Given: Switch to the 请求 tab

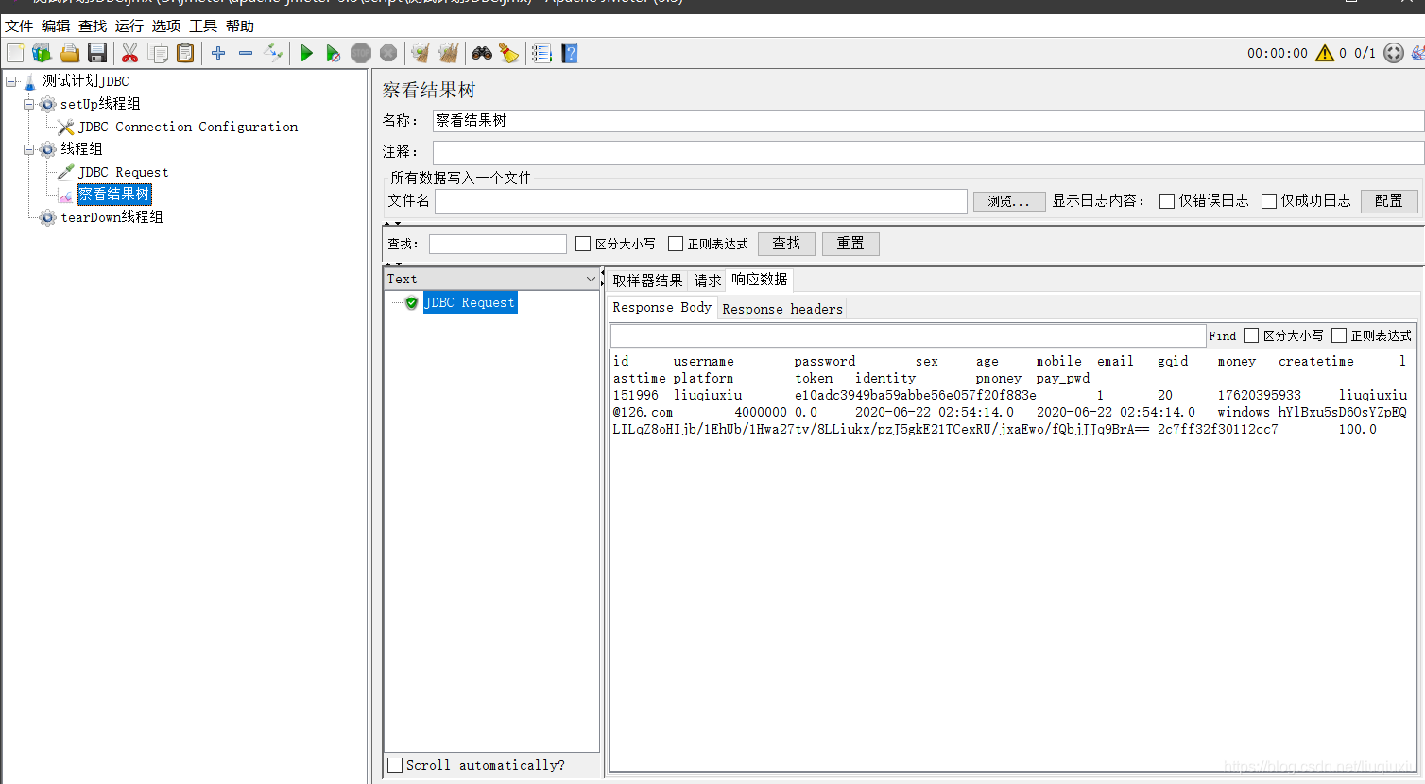Looking at the screenshot, I should click(x=708, y=281).
